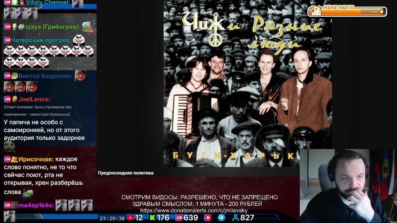Click the coin icon next to 970 / 1000
The width and height of the screenshot is (397, 223).
click(x=381, y=12)
